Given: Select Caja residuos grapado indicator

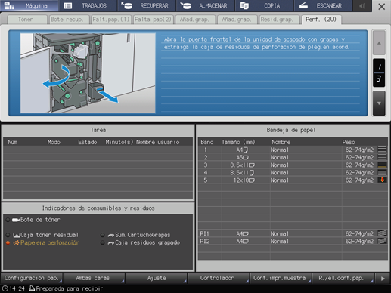Looking at the screenshot, I should [x=140, y=242].
